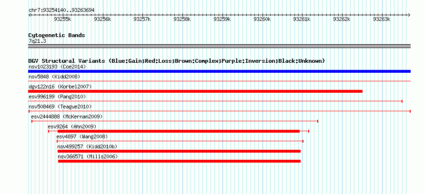Click the 93260k ruler tick label

[262, 19]
